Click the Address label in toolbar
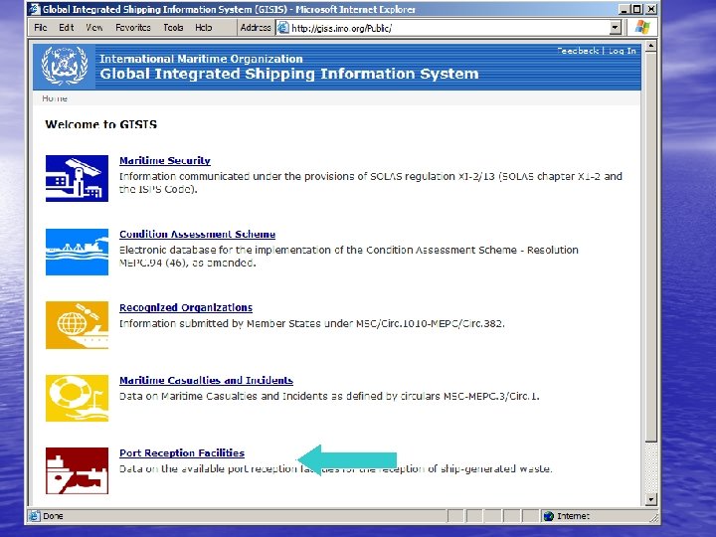Viewport: 716px width, 537px height. [256, 28]
